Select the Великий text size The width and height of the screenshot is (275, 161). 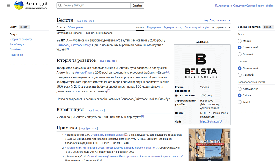240,54
